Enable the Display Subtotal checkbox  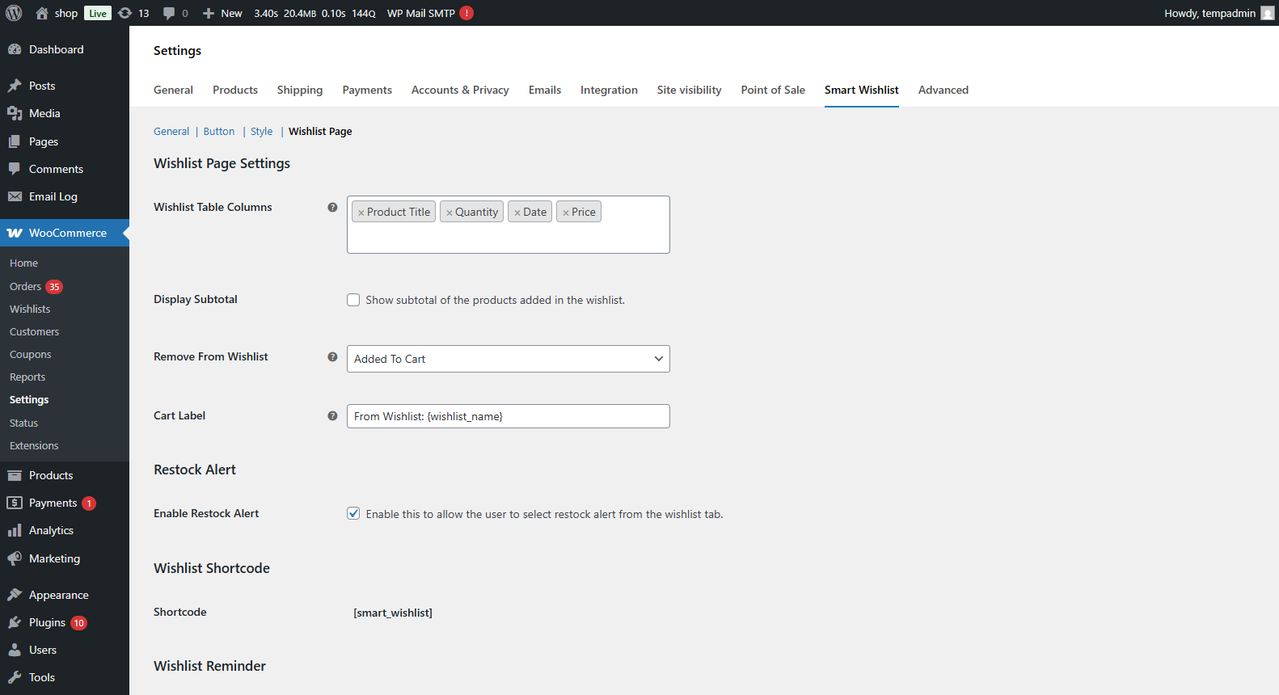pyautogui.click(x=353, y=300)
